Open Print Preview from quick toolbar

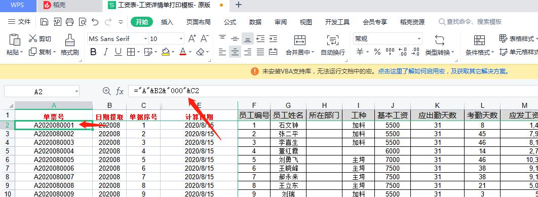83,22
